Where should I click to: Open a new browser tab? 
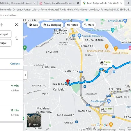click(128, 3)
